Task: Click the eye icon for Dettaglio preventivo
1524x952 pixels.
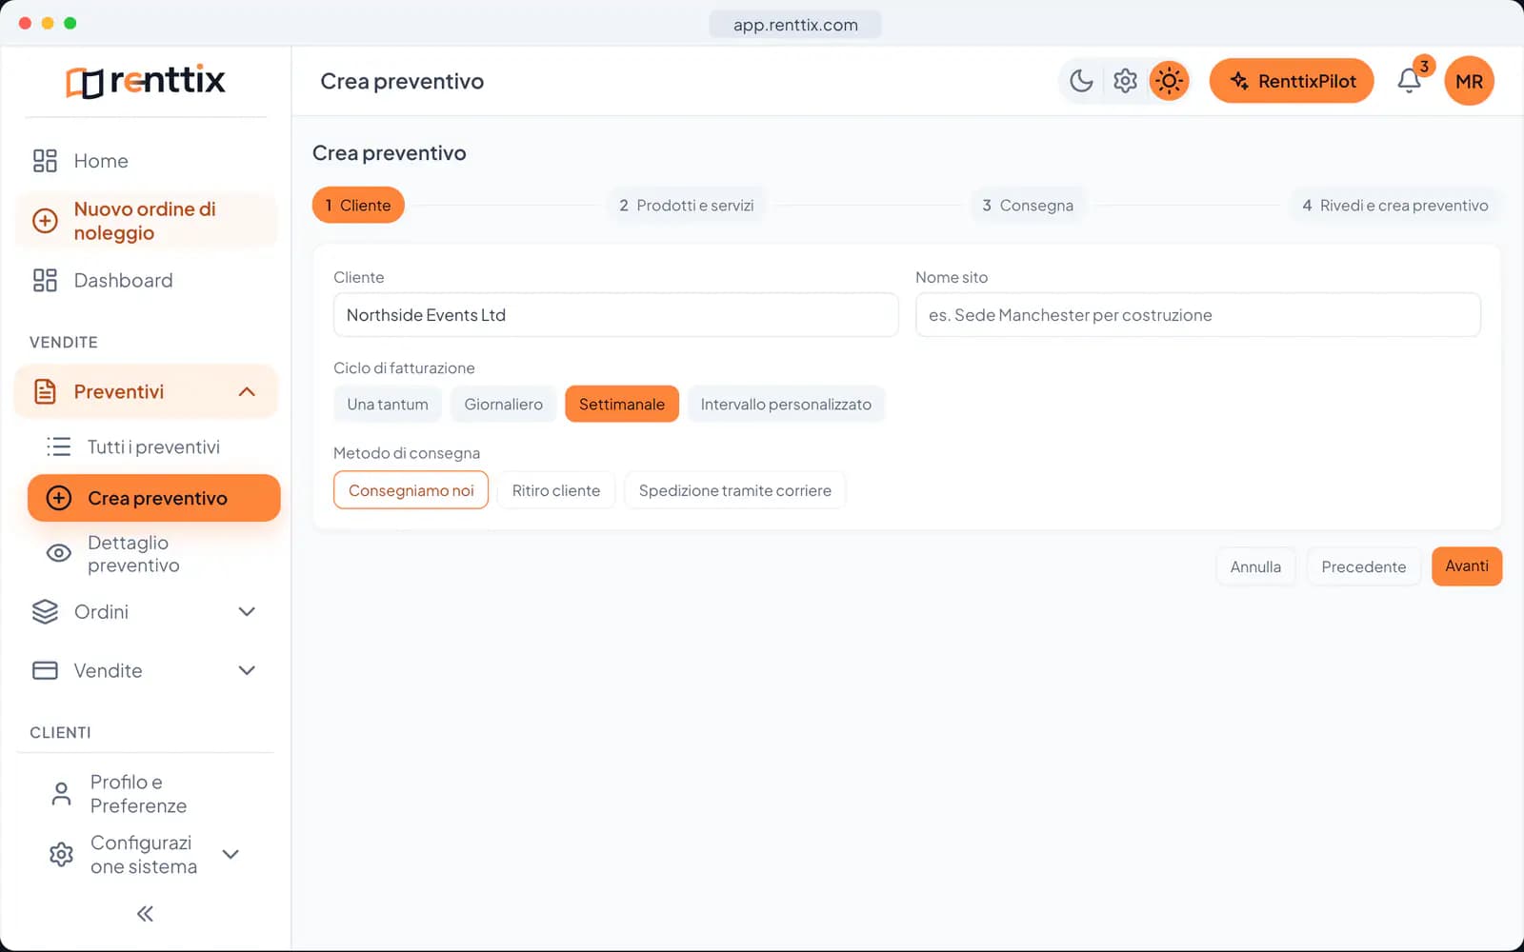Action: (59, 553)
